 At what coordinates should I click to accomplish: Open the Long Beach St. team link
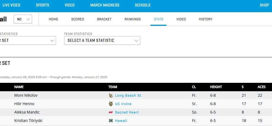coord(128,96)
